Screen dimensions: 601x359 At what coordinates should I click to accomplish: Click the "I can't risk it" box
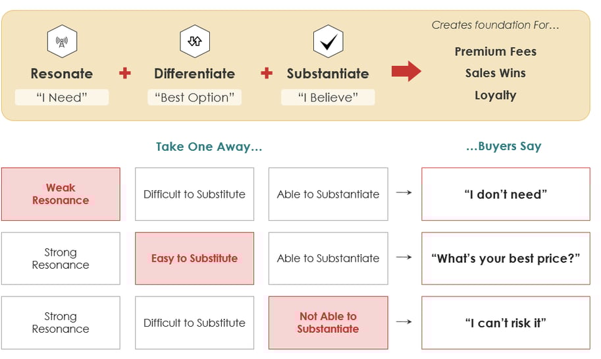click(506, 322)
